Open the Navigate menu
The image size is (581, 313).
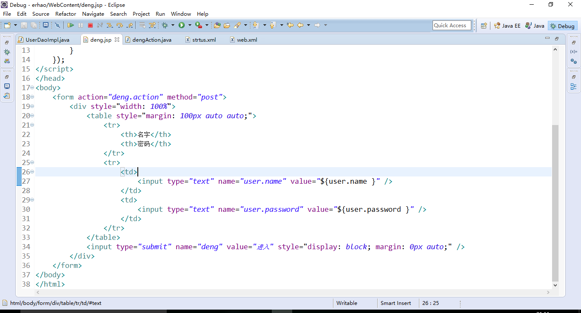point(93,14)
